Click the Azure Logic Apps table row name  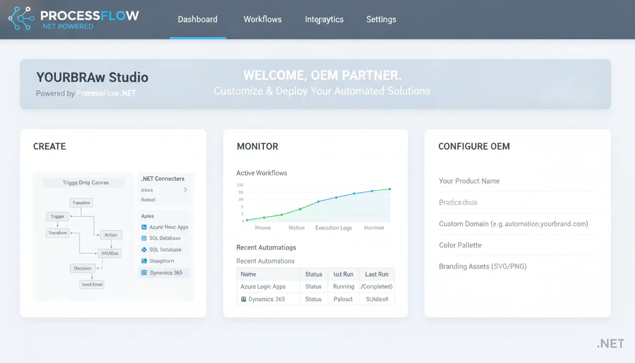pos(263,286)
